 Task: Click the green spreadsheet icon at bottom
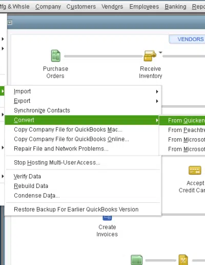(x=136, y=260)
